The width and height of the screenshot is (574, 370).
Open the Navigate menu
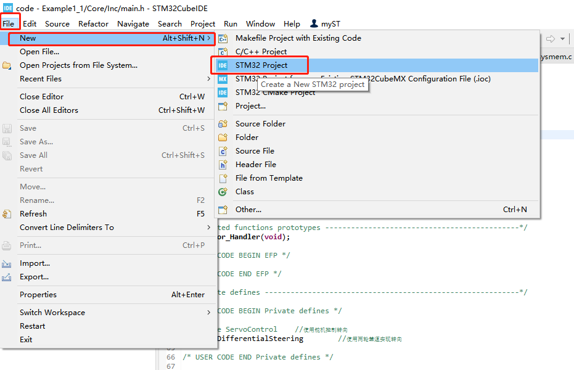[133, 24]
